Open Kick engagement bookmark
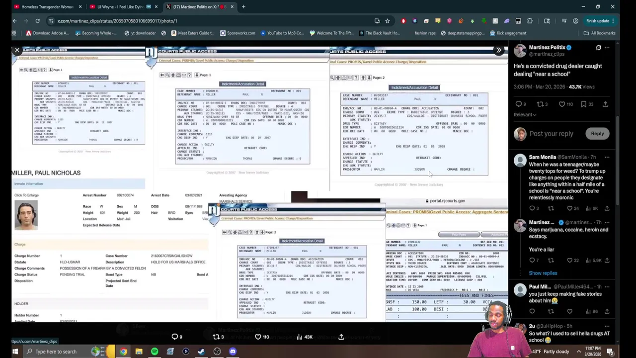This screenshot has width=636, height=358. coord(507,33)
